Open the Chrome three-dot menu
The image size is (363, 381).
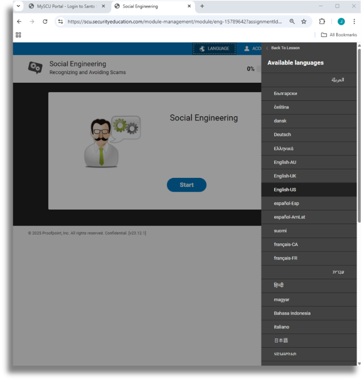click(354, 22)
